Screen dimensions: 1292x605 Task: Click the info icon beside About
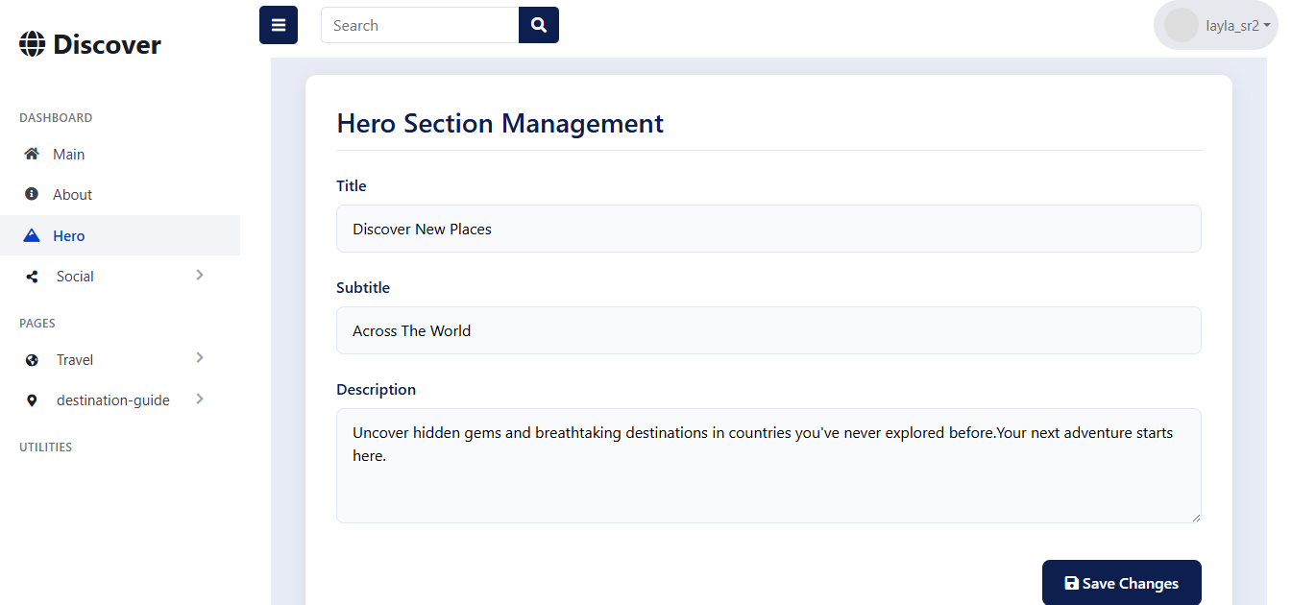32,194
